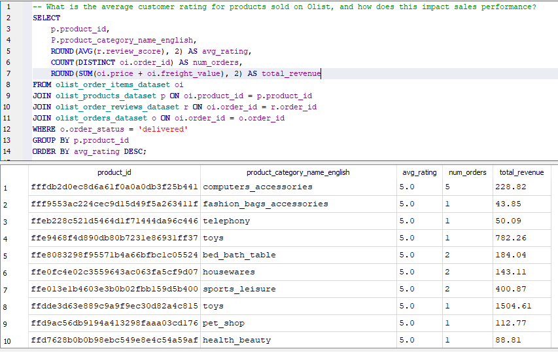Click olist_order_reviews_dataset in JOIN clause
This screenshot has height=353, width=558.
118,107
